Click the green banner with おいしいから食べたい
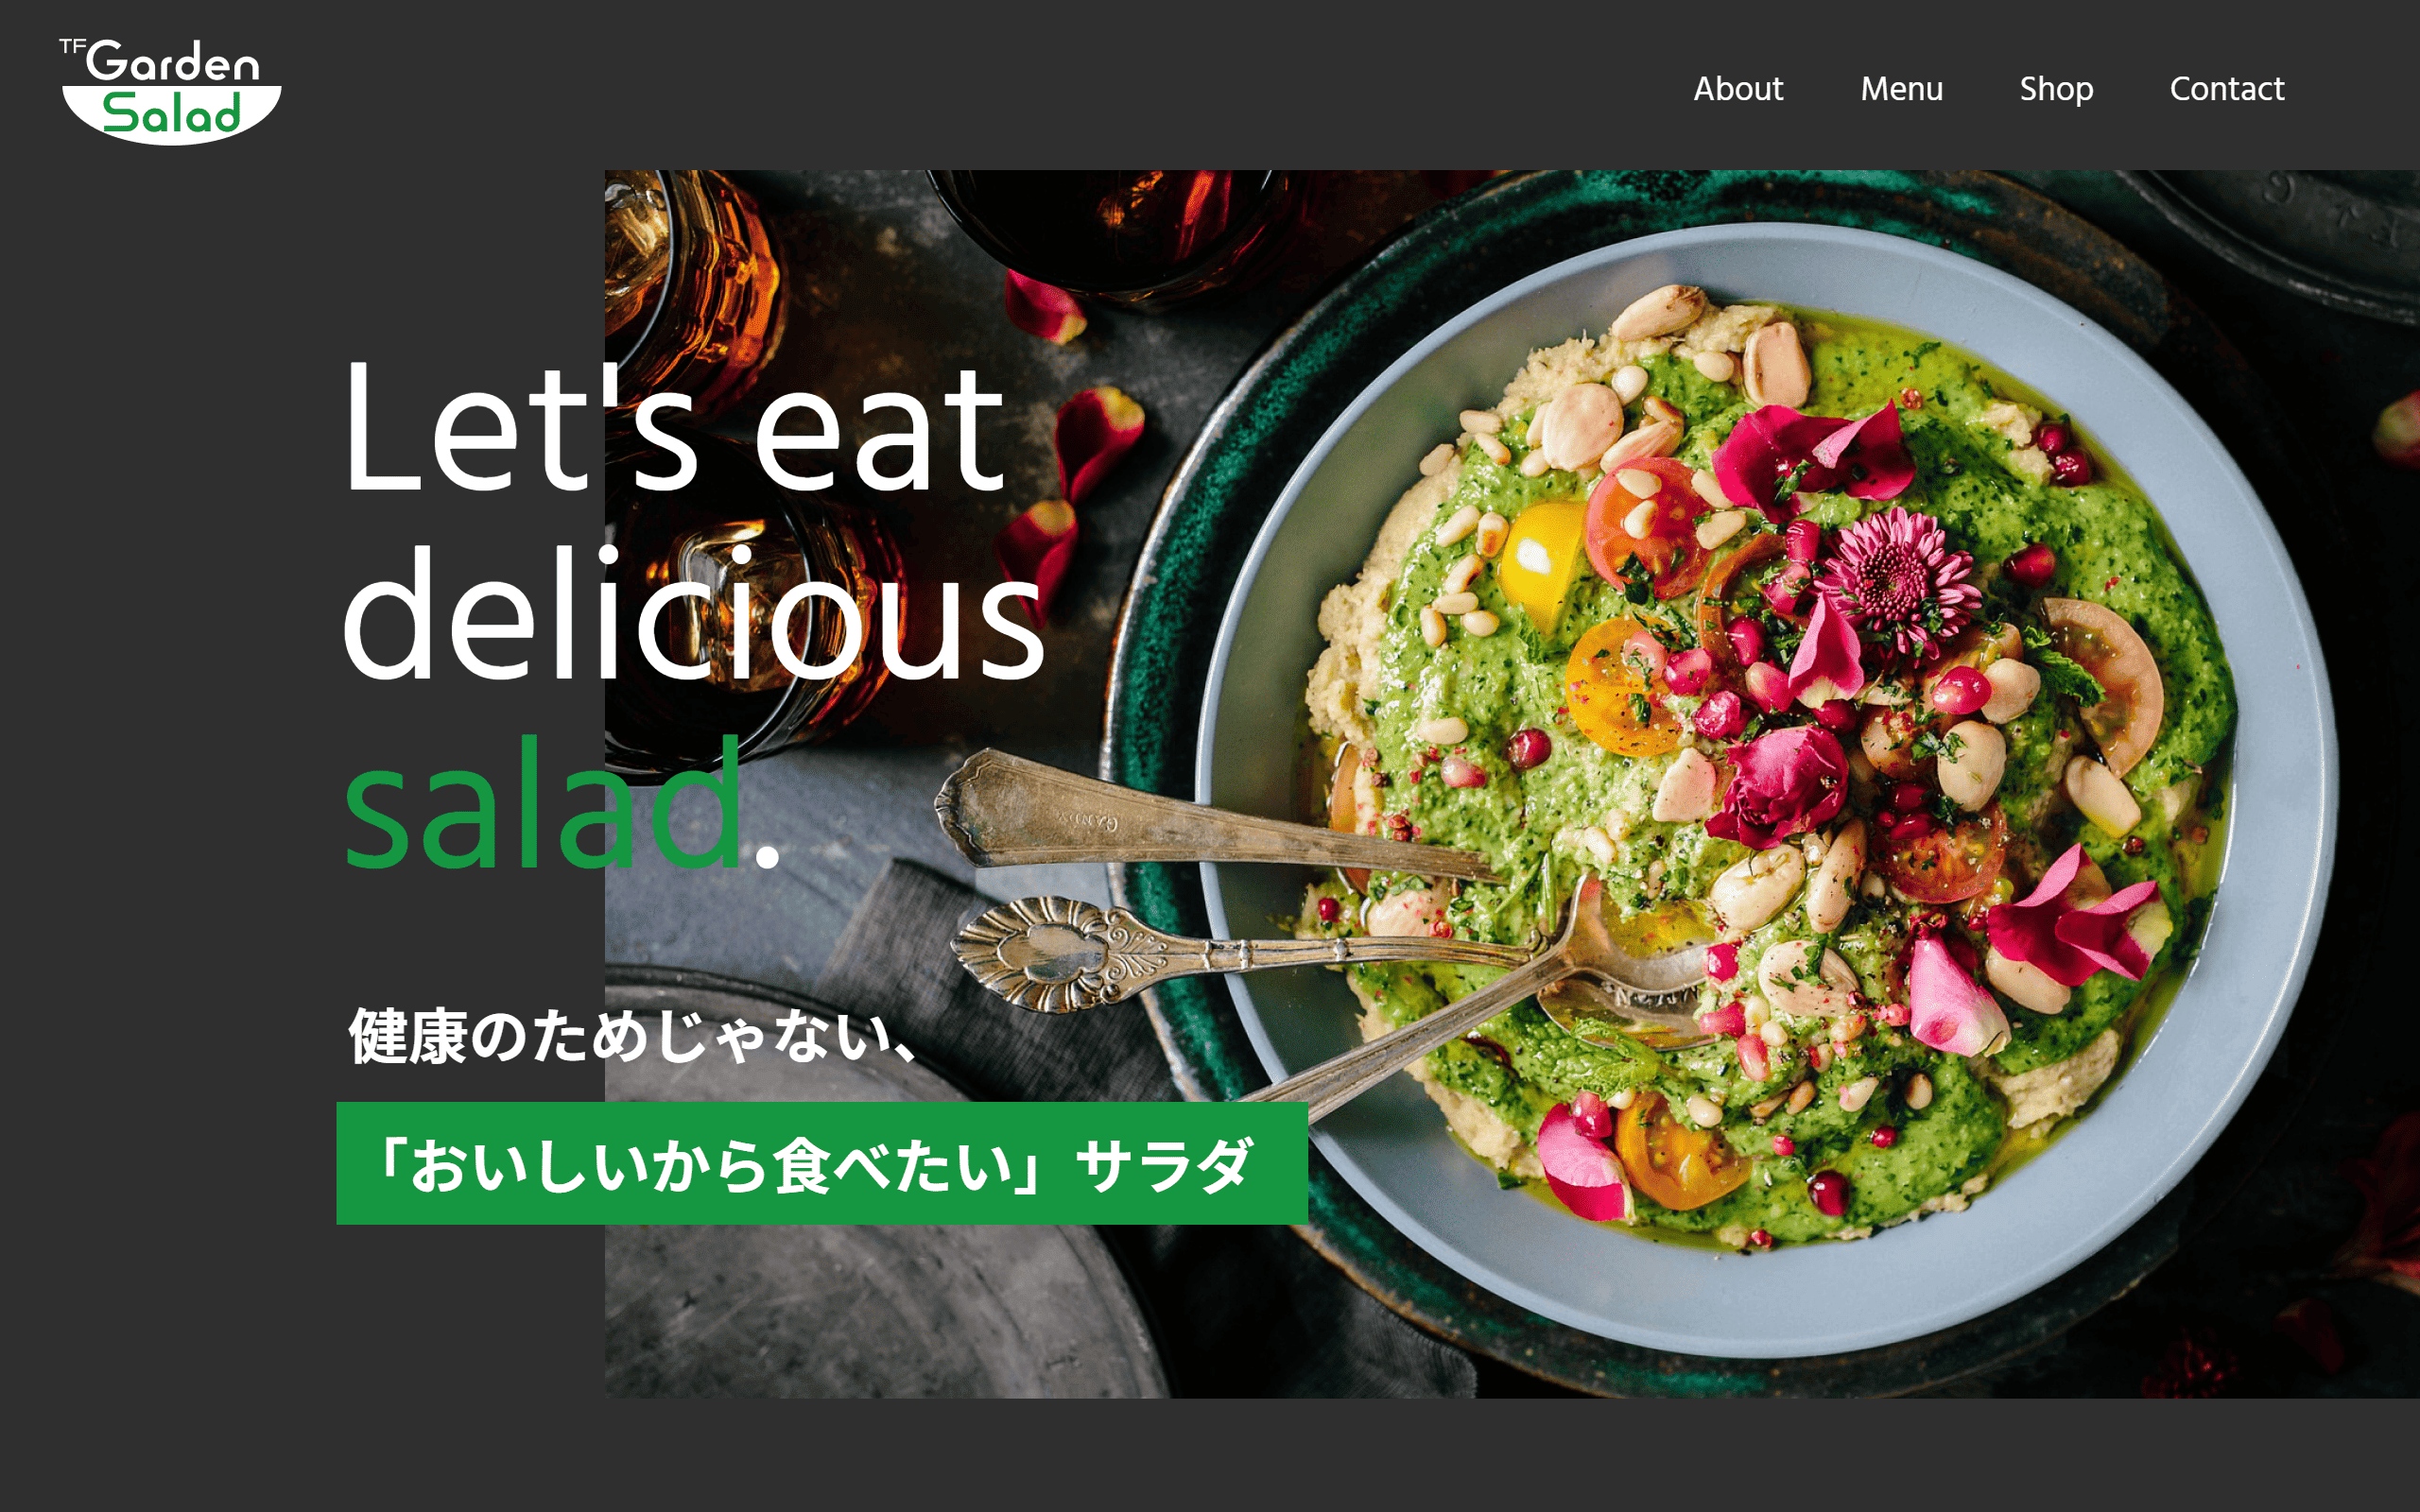Screen dimensions: 2420x1512 822,1163
